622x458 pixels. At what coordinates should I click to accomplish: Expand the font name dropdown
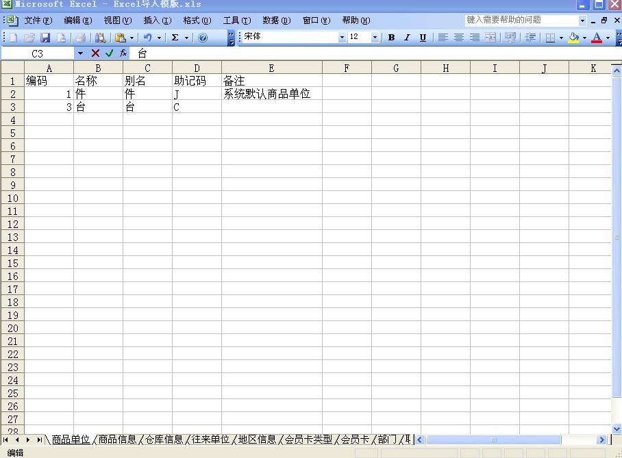[342, 38]
